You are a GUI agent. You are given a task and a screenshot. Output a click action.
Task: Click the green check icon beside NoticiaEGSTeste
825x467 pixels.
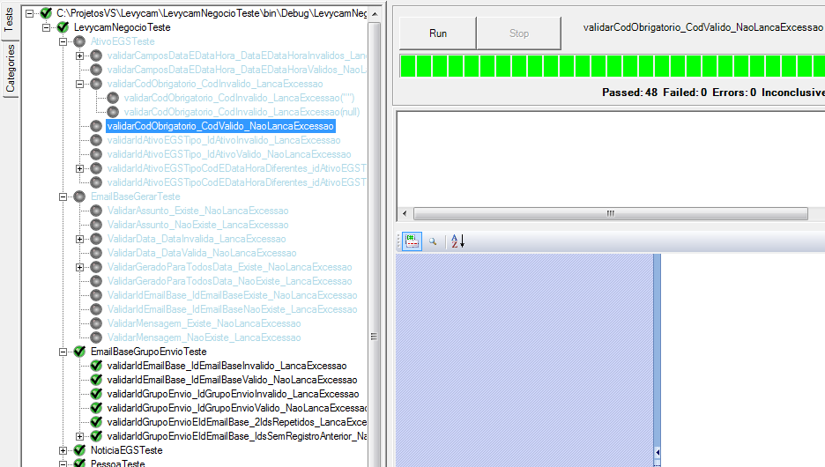click(79, 450)
